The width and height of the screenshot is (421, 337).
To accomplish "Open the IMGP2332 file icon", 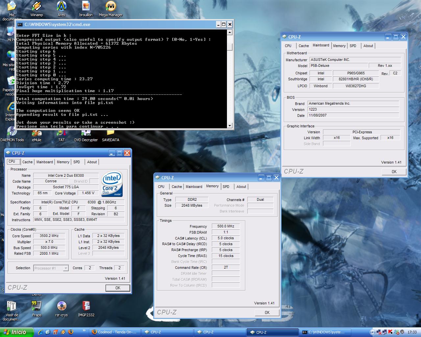I will click(x=86, y=309).
